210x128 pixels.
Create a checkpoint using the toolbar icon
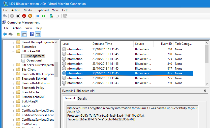51,16
